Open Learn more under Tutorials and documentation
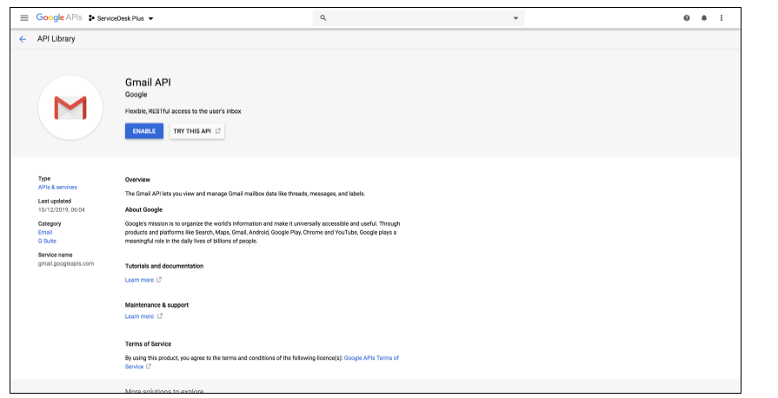 (139, 280)
